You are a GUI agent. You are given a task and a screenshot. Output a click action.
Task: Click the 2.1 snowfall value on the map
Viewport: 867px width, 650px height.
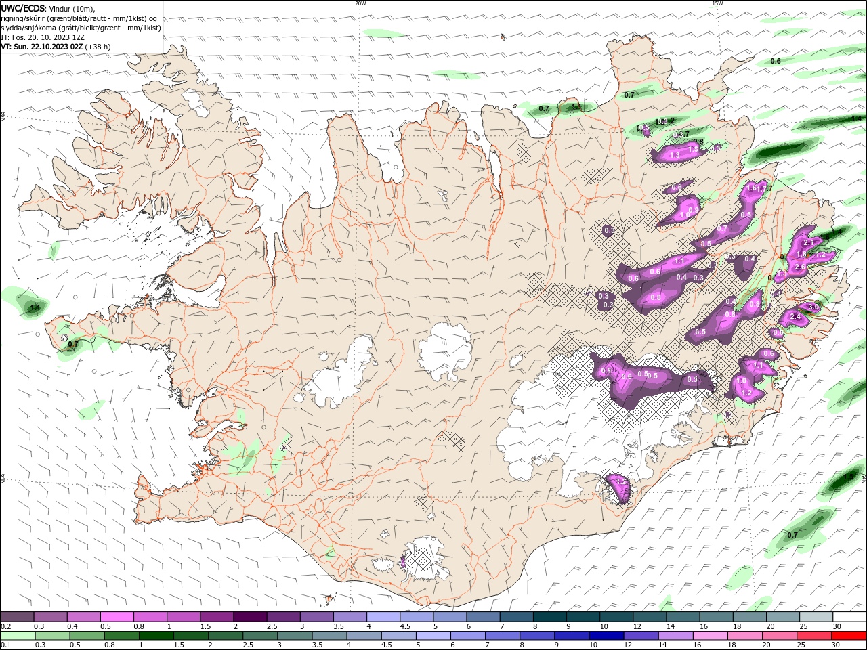[x=808, y=242]
